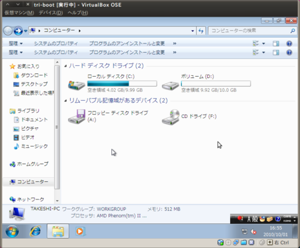Expand the chevron after コンピューター breadcrumb
The image size is (300, 248).
click(79, 31)
